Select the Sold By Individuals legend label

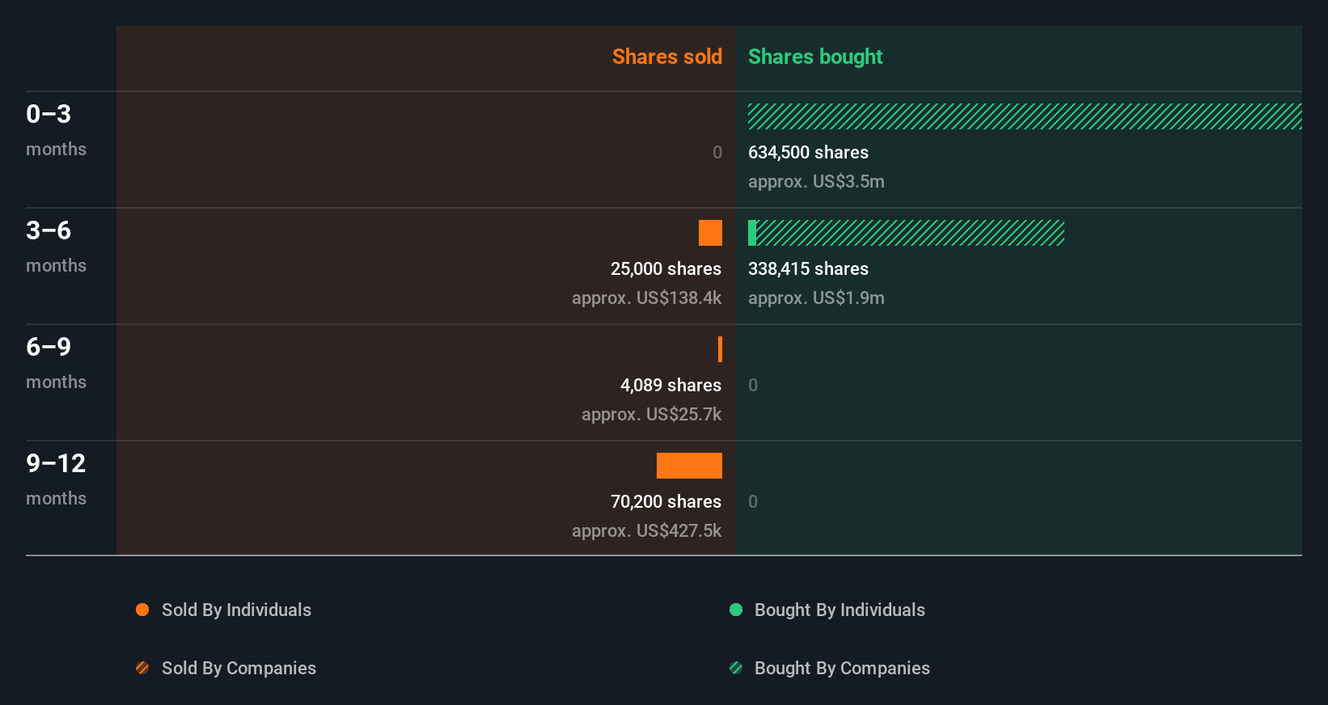[x=236, y=610]
